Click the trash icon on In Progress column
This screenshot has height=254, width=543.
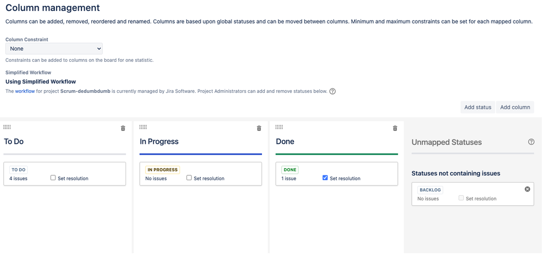click(x=259, y=128)
